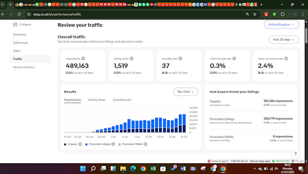Click the address bar URL field

pyautogui.click(x=138, y=14)
